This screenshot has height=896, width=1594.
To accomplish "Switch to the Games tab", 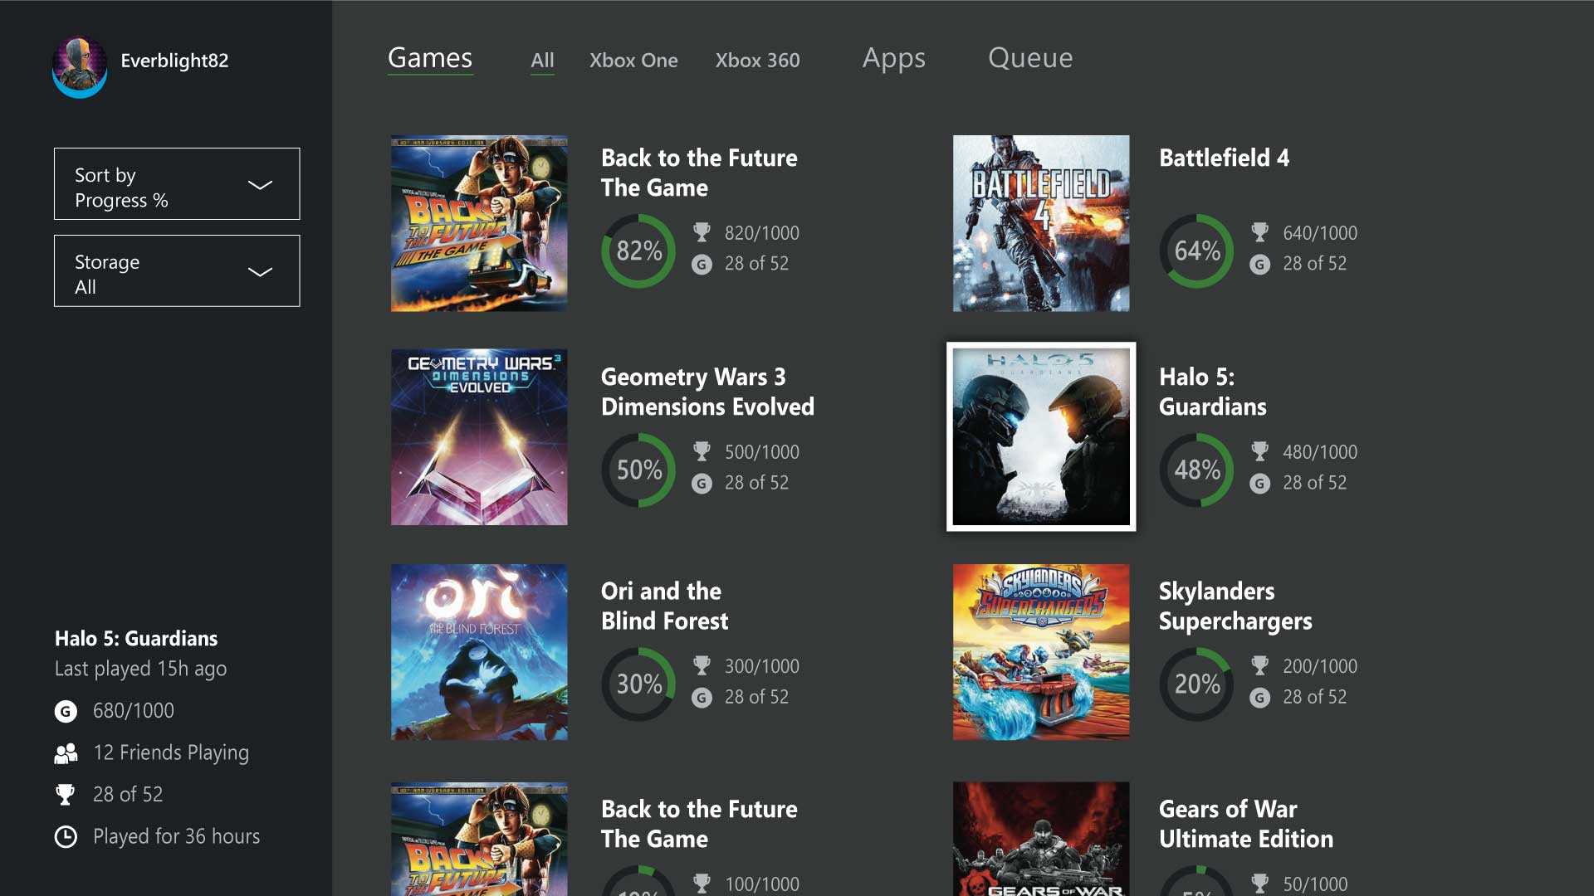I will pyautogui.click(x=430, y=58).
